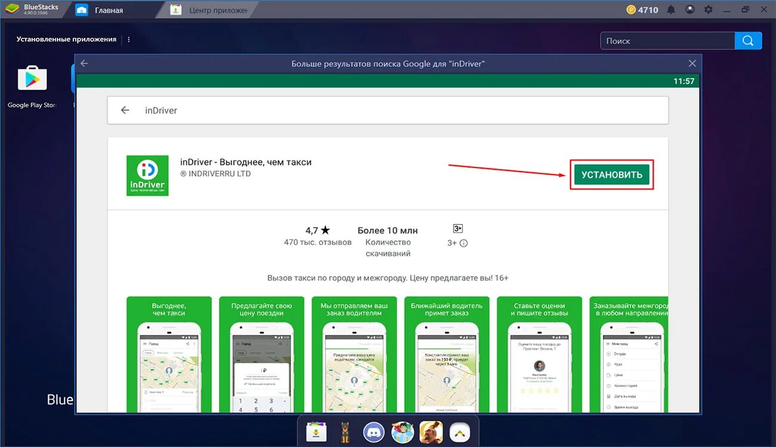Open the notifications bell
Image resolution: width=776 pixels, height=447 pixels.
[672, 10]
